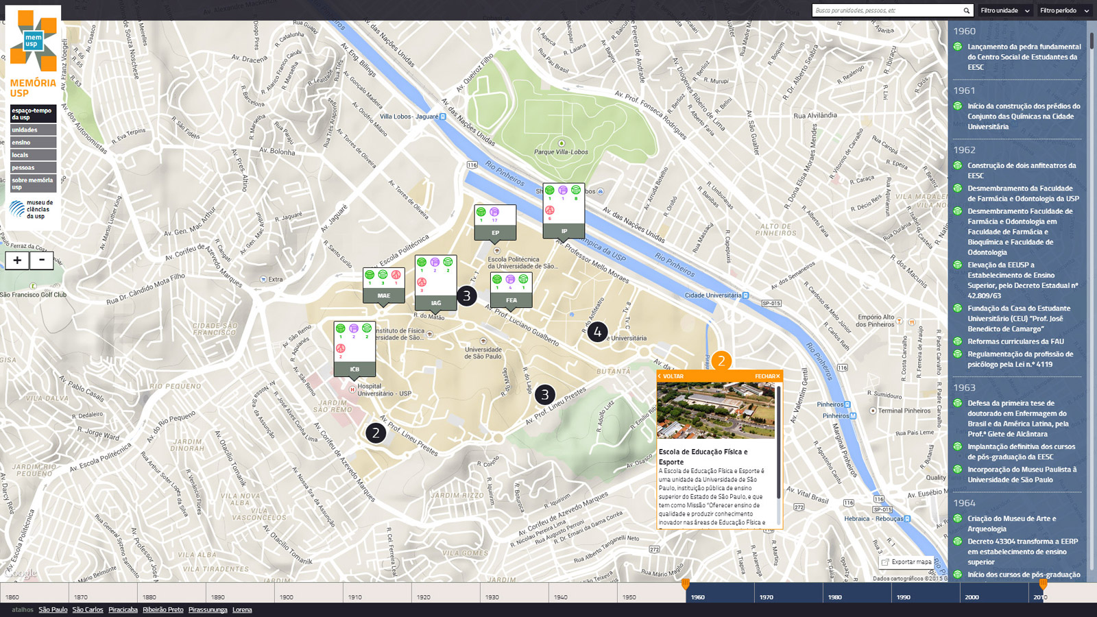Click the Escola de Educação Física photo
The width and height of the screenshot is (1097, 617).
(x=716, y=411)
